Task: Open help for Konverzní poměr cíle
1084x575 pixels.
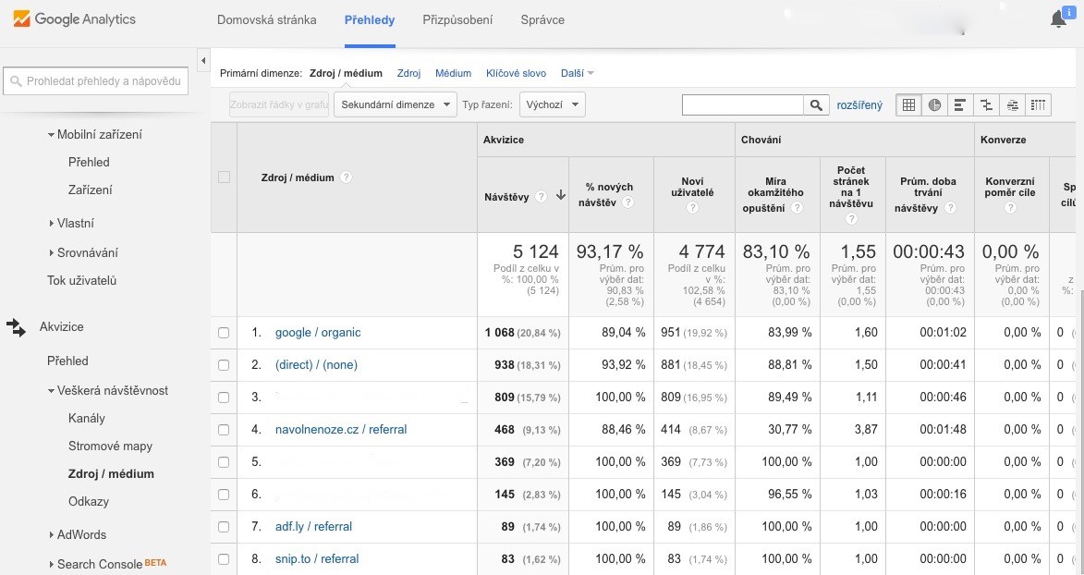Action: (1010, 208)
